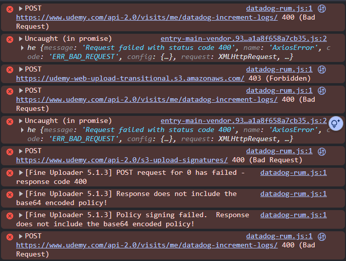The width and height of the screenshot is (346, 261).
Task: Click 'does not include the base64 encoded policy!' under Policy signing
Action: click(105, 224)
